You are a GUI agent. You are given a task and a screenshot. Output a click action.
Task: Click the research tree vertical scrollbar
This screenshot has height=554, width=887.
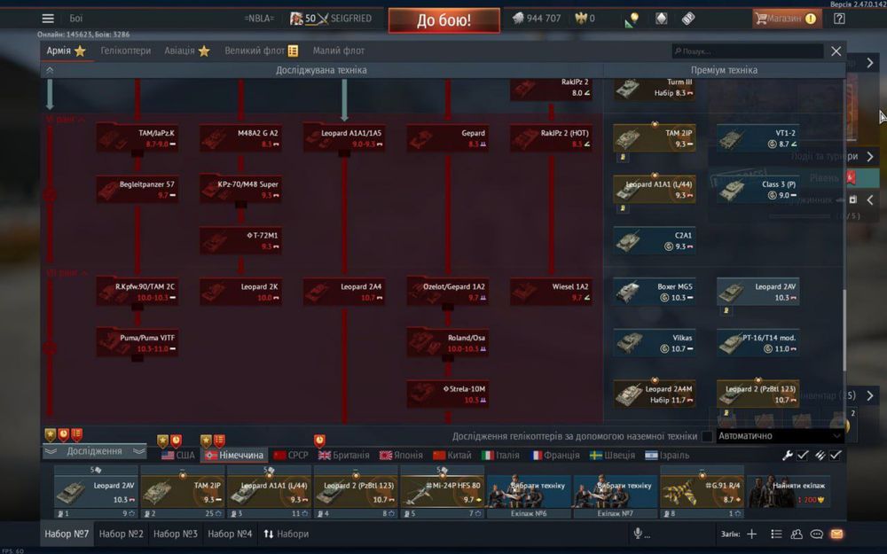[844, 331]
